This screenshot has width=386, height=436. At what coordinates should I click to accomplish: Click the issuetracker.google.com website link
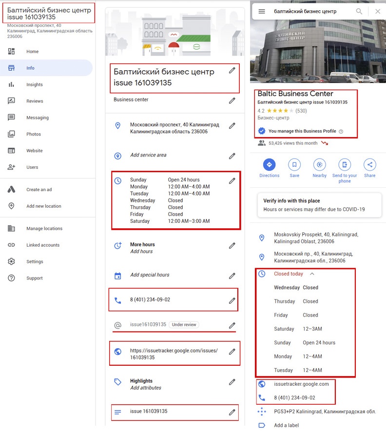(x=301, y=384)
